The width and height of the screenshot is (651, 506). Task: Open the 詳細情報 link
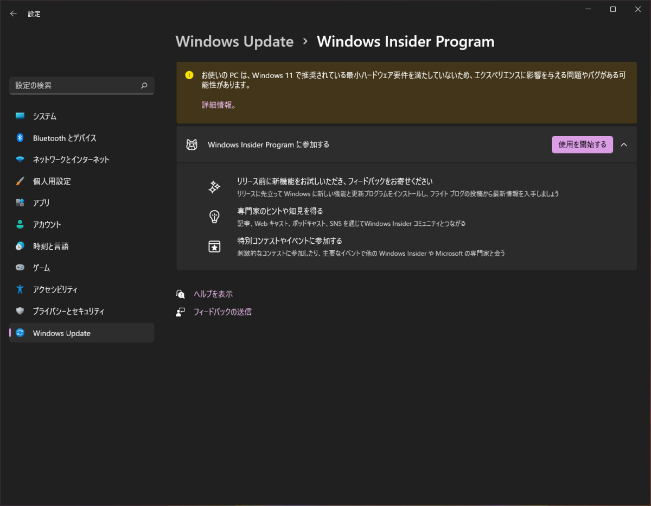219,105
